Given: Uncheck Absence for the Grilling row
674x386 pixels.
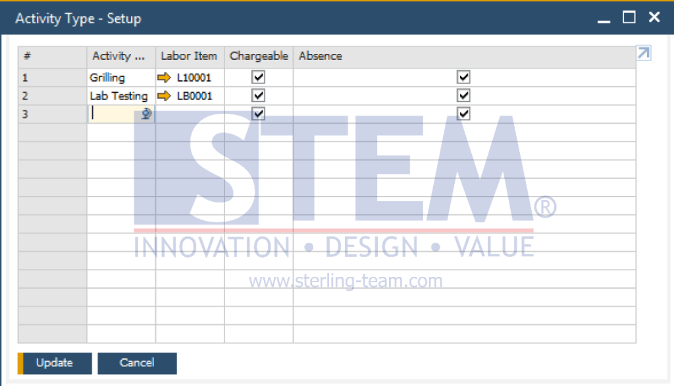Looking at the screenshot, I should [x=463, y=77].
